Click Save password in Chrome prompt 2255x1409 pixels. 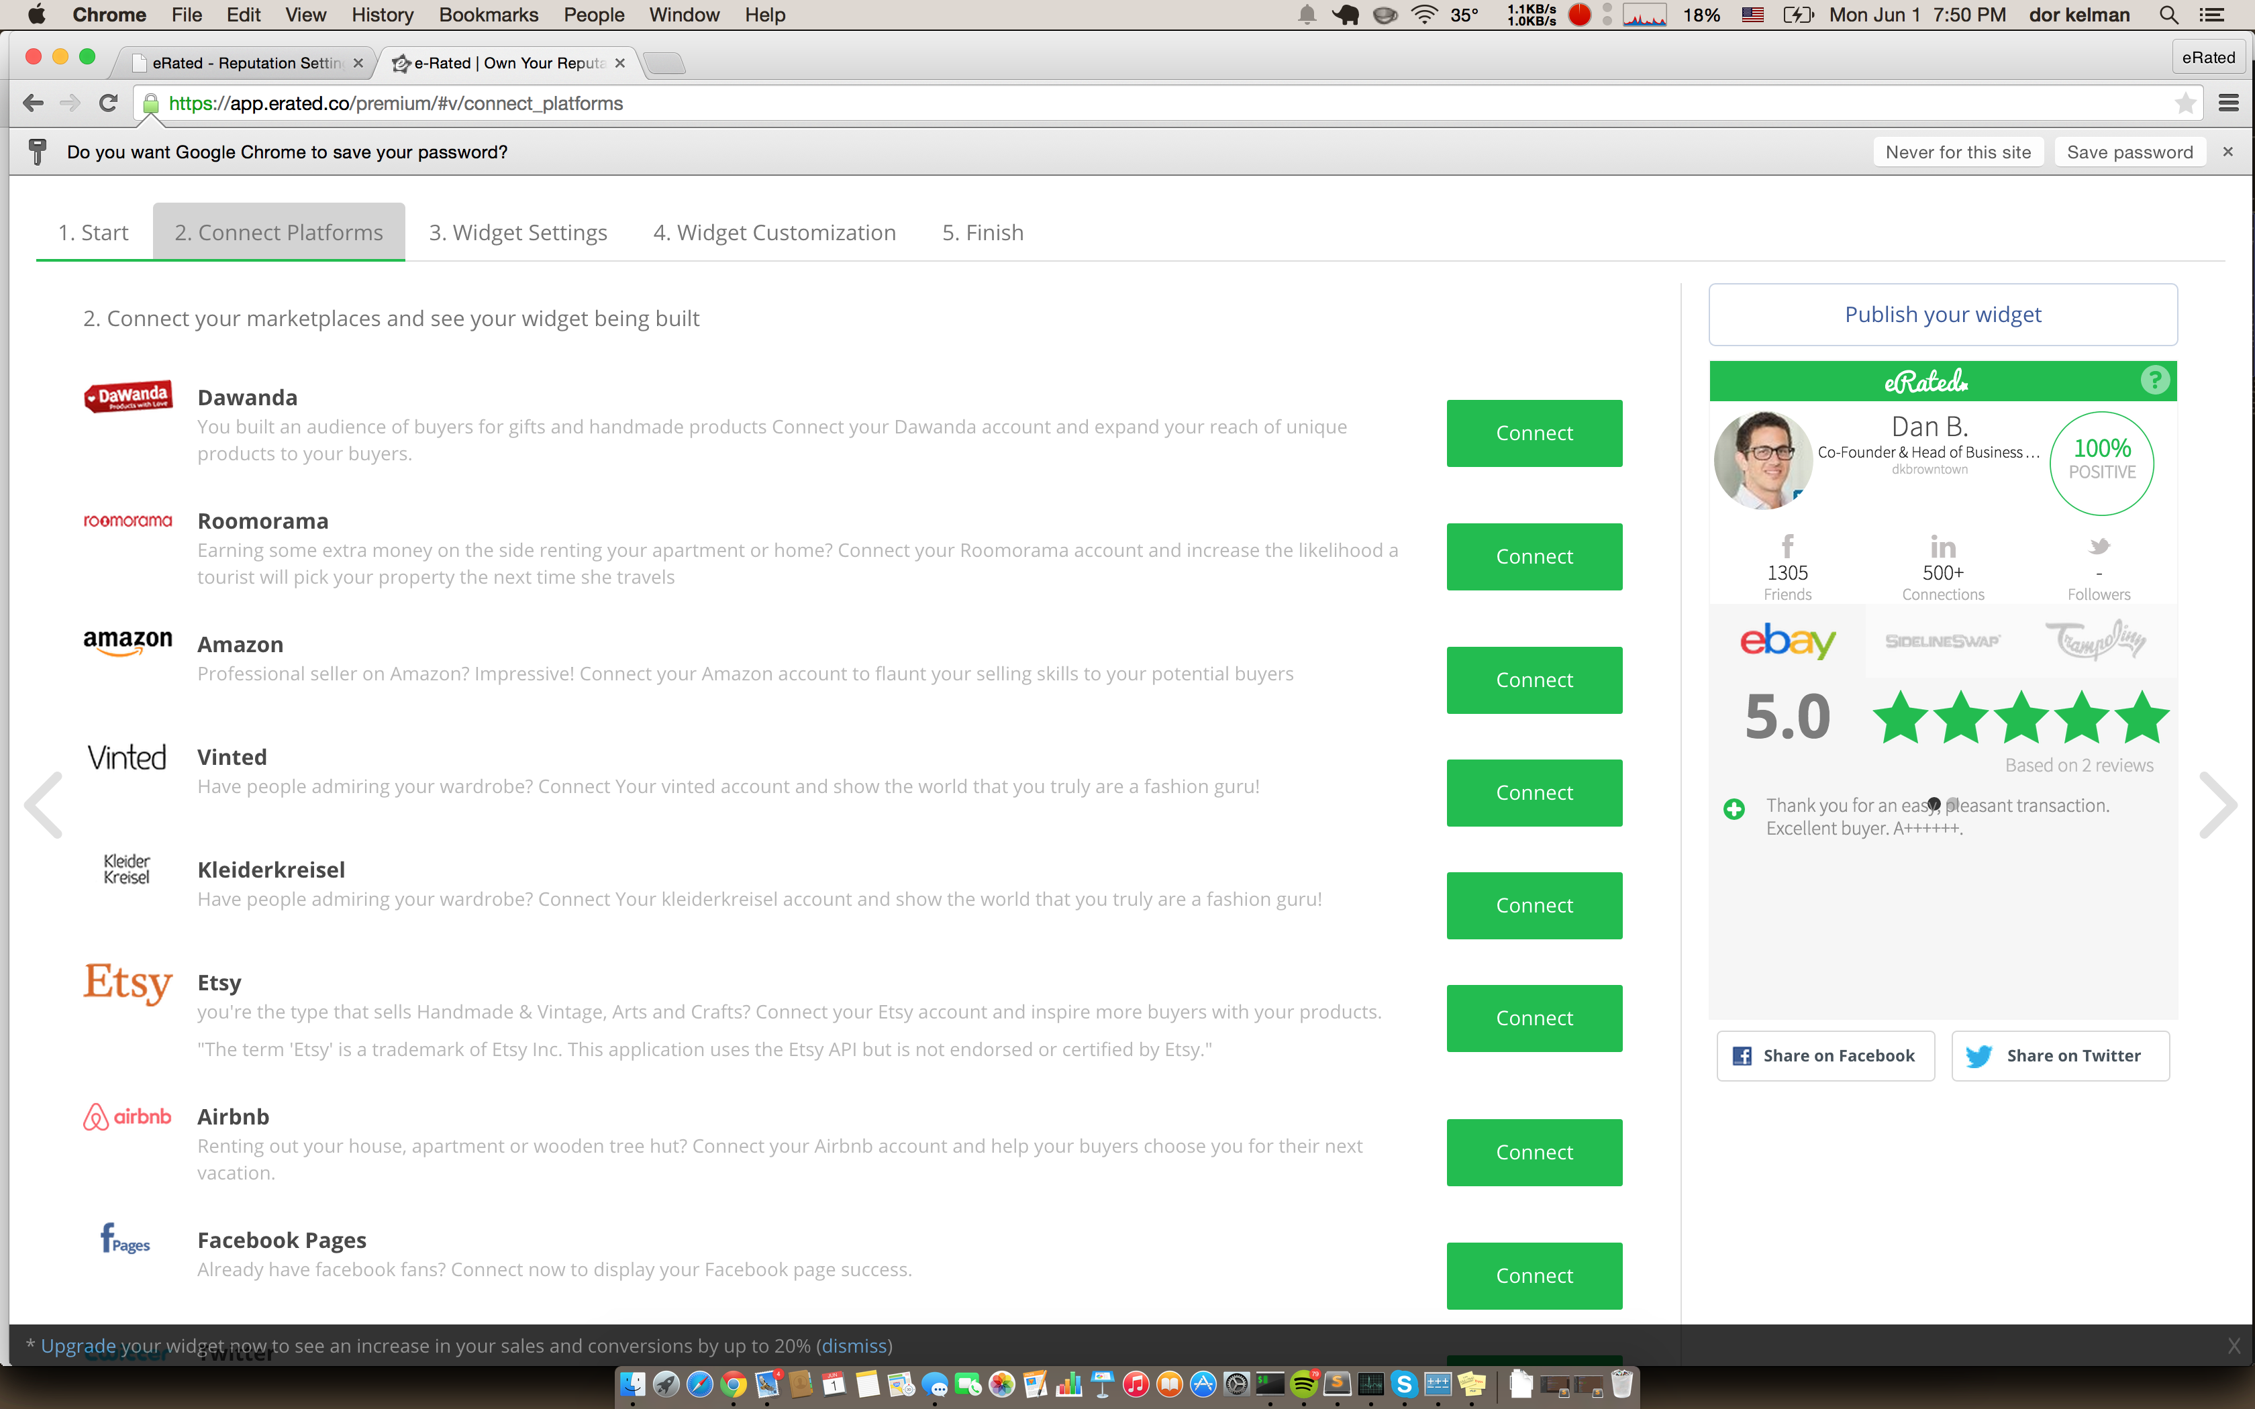point(2129,152)
